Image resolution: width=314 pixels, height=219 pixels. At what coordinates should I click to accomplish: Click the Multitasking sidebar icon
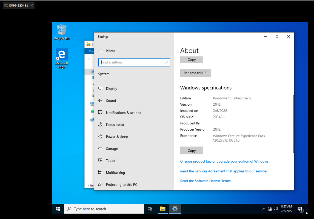click(100, 172)
